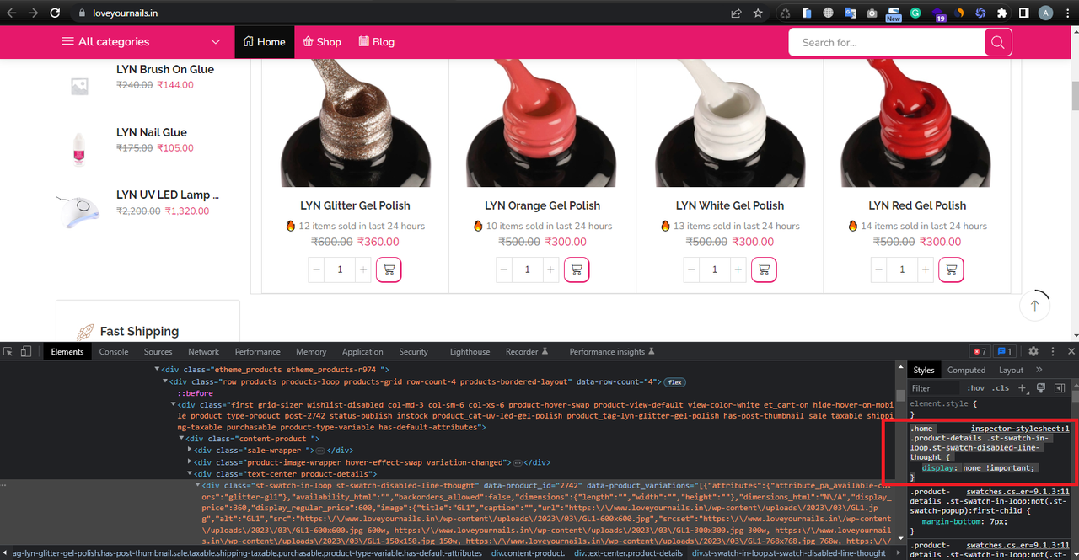Click the blue issues count badge
Viewport: 1079px width, 560px height.
coord(1004,351)
